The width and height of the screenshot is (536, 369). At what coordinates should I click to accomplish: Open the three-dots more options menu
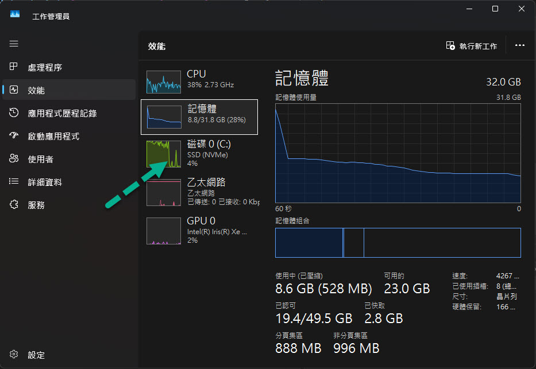coord(520,45)
